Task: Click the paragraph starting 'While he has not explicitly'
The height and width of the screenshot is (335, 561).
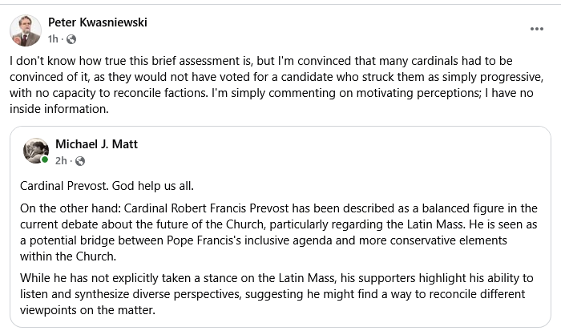Action: [276, 294]
